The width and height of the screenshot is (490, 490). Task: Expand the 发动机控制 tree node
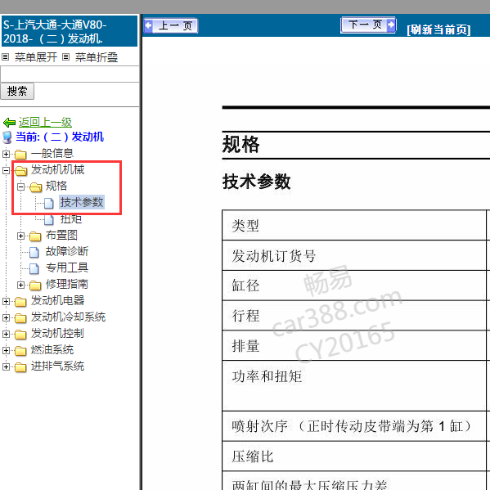(6, 334)
